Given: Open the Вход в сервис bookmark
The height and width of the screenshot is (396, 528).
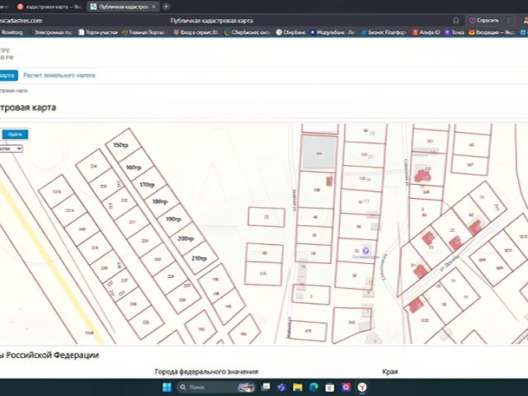Looking at the screenshot, I should point(196,32).
